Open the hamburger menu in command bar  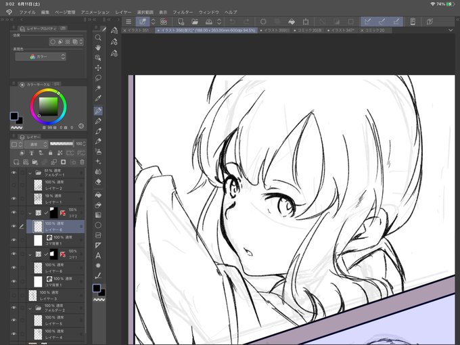[x=129, y=22]
